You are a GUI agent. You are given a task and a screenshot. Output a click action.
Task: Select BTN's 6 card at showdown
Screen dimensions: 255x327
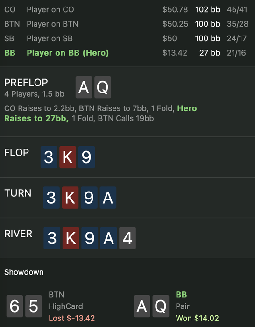(x=14, y=306)
